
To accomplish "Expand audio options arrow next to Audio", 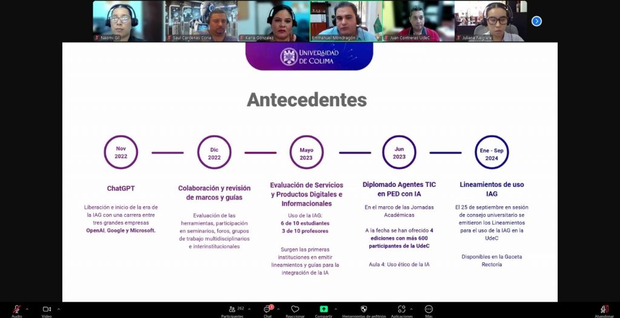I will [x=27, y=309].
